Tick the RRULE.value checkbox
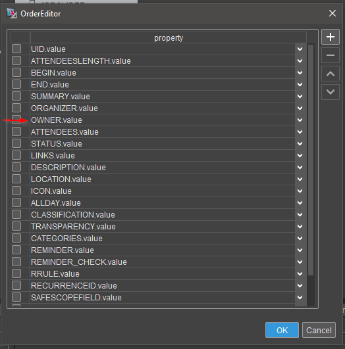This screenshot has height=349, width=345. point(16,273)
